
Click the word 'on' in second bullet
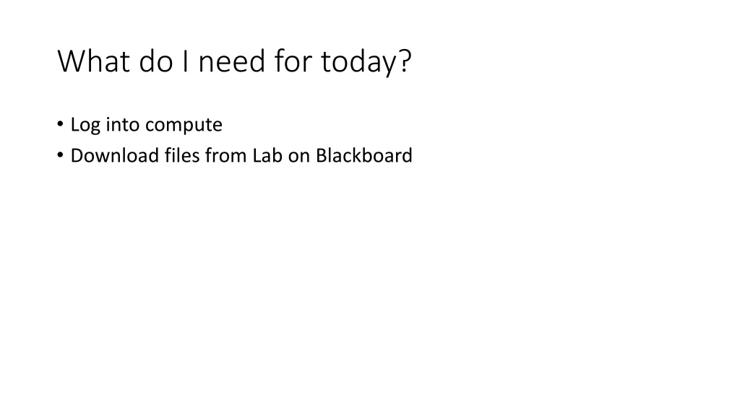tap(298, 157)
